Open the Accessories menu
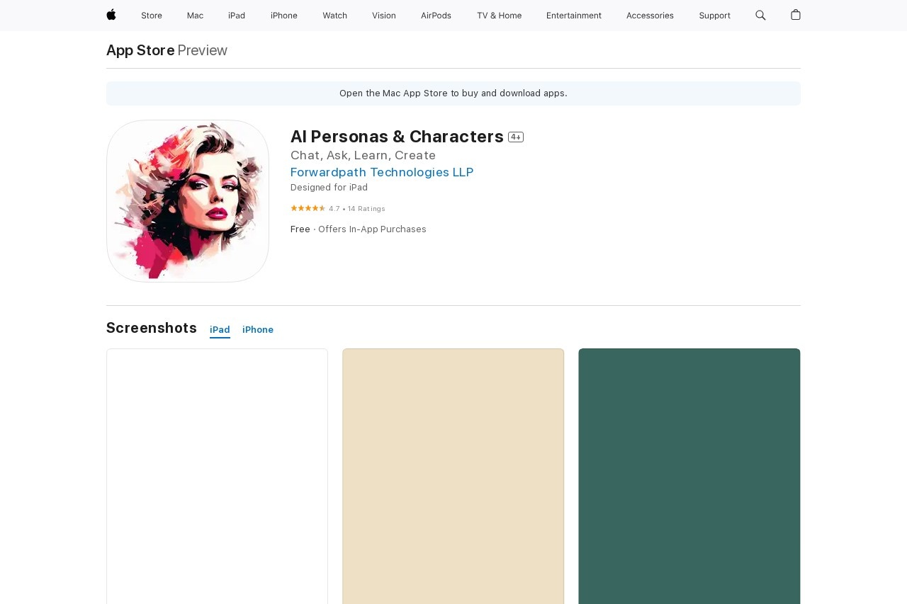The height and width of the screenshot is (604, 907). [x=650, y=16]
